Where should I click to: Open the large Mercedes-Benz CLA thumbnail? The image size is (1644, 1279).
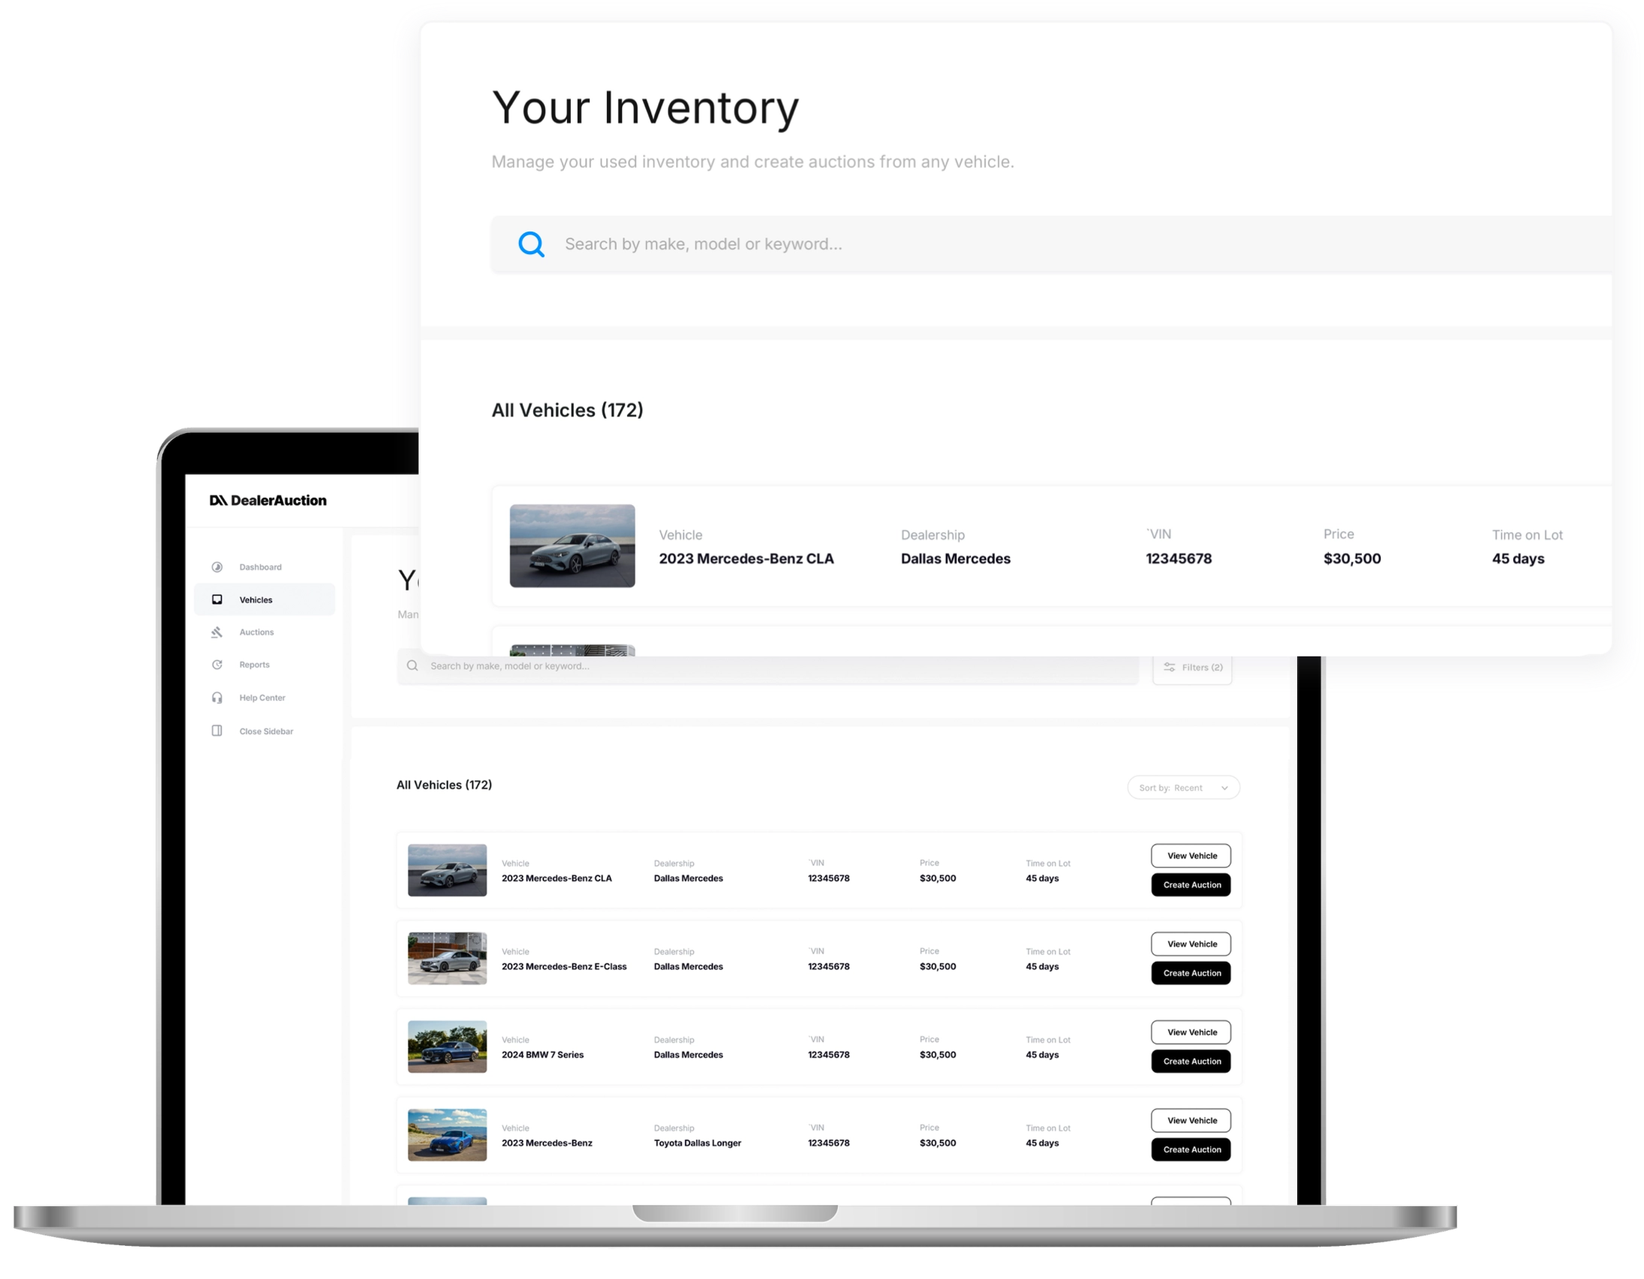[572, 546]
